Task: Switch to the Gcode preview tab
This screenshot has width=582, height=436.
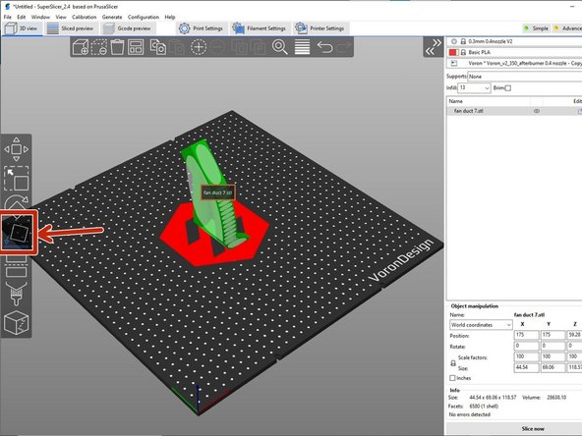Action: point(128,28)
